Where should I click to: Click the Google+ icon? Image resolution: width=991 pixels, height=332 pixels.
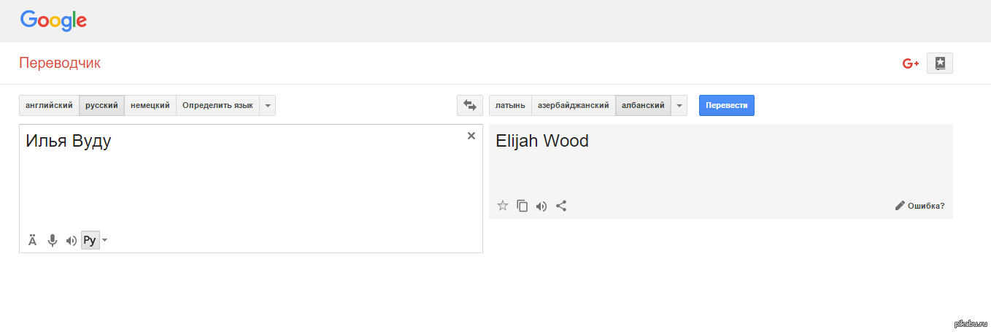(x=910, y=63)
